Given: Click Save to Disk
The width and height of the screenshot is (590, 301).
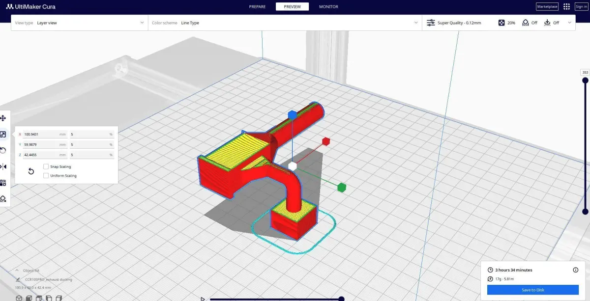Looking at the screenshot, I should 533,290.
